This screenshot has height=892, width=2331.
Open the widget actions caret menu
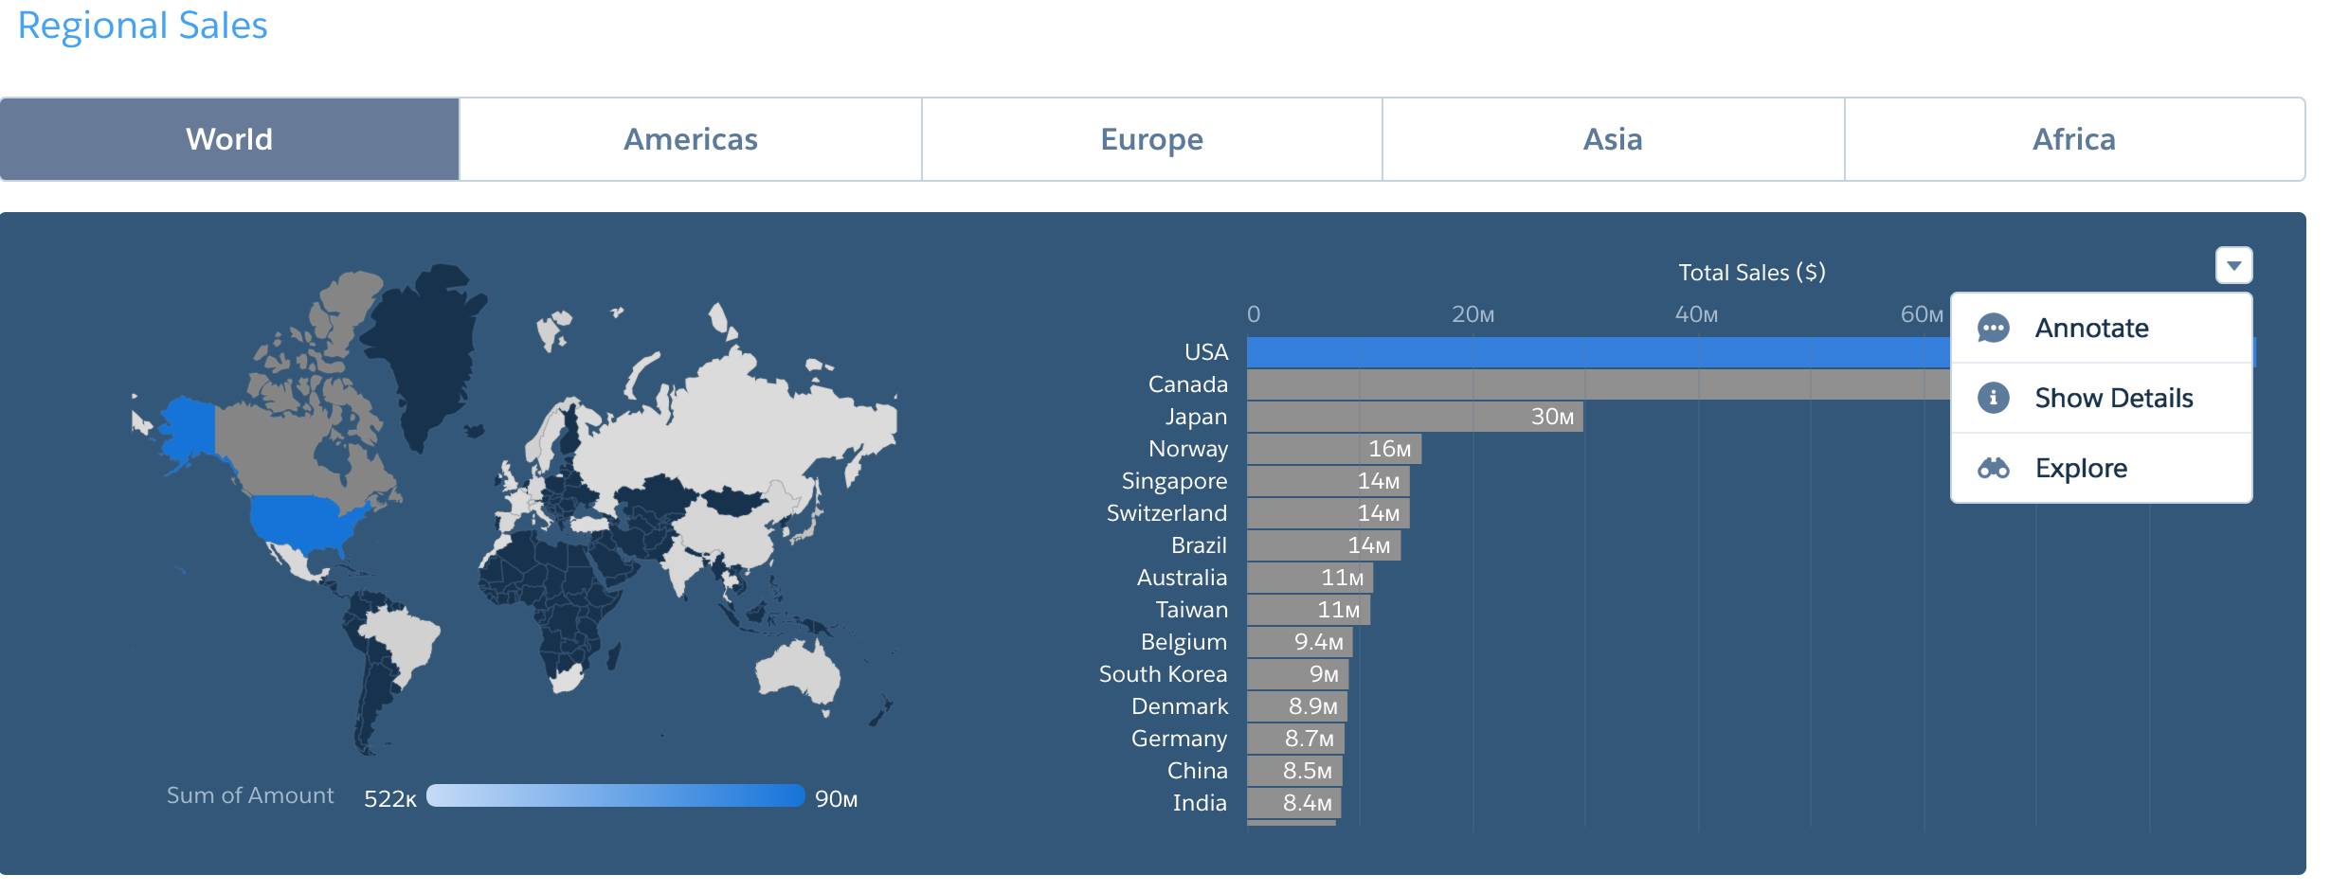click(2234, 268)
